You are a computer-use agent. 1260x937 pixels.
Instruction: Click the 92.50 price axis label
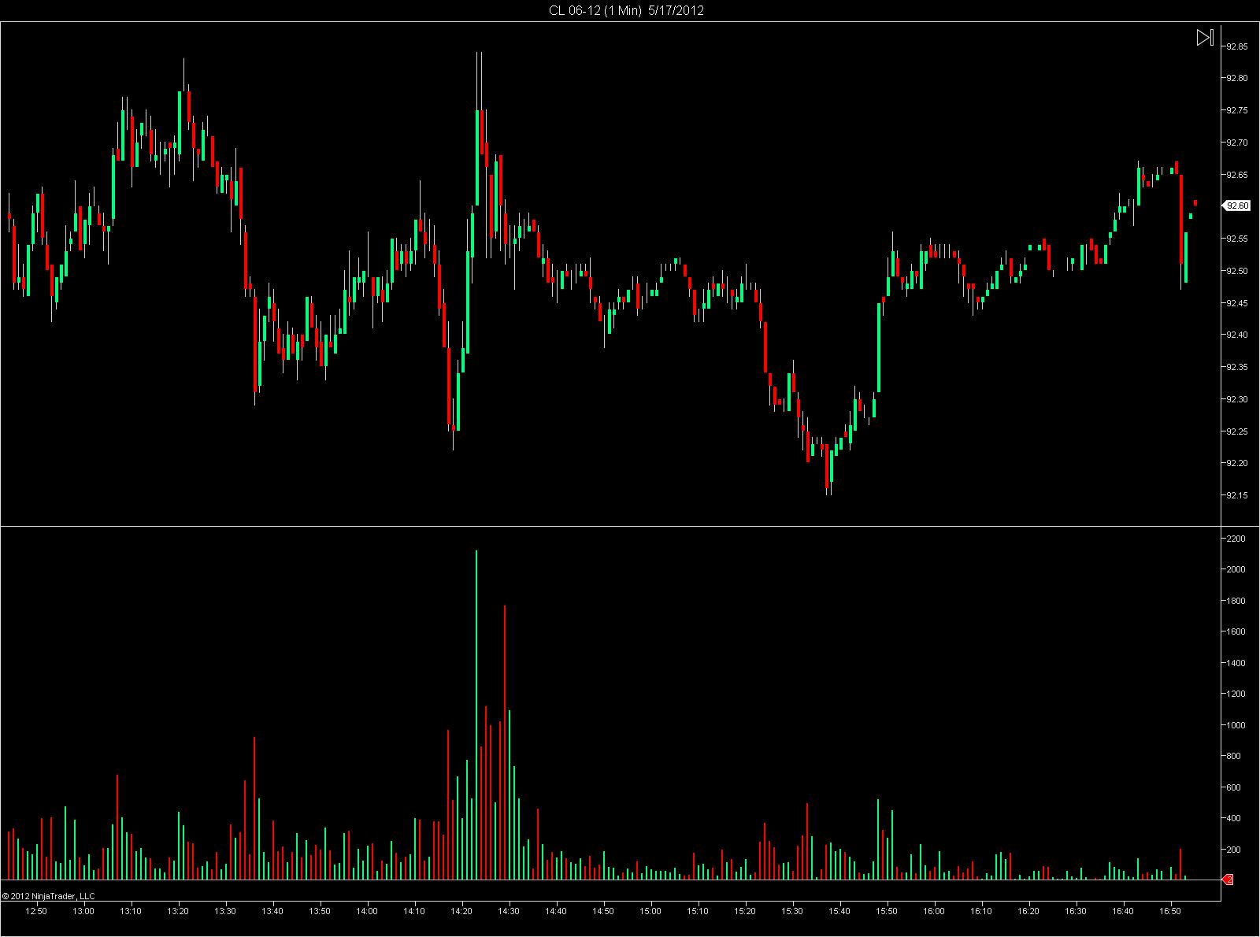(1236, 271)
